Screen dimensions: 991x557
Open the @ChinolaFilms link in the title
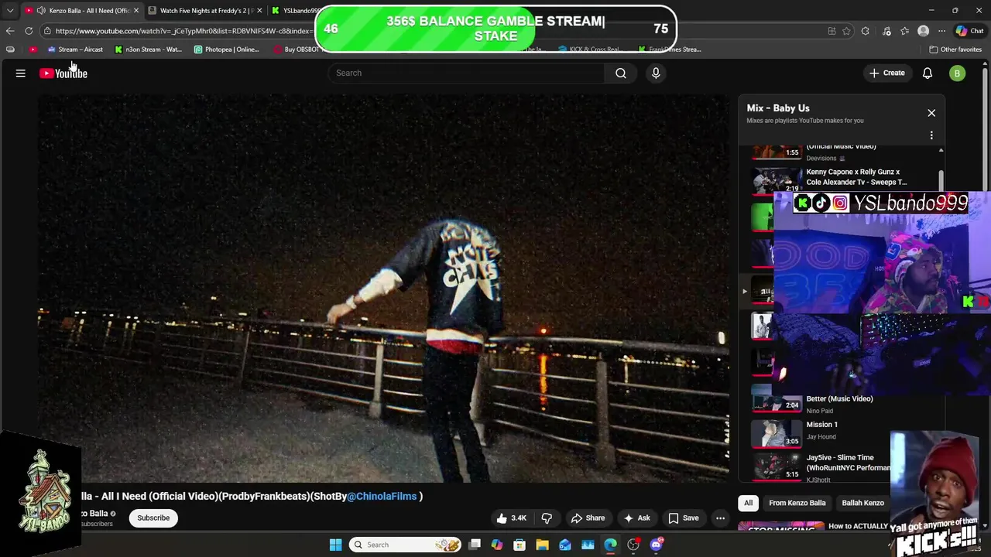382,496
